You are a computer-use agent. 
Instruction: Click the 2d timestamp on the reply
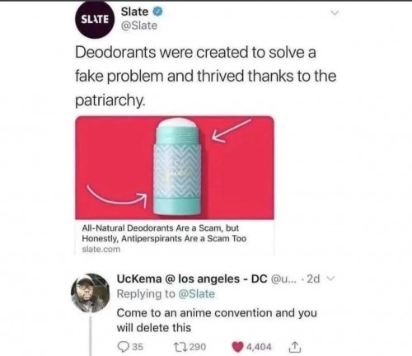pyautogui.click(x=313, y=279)
